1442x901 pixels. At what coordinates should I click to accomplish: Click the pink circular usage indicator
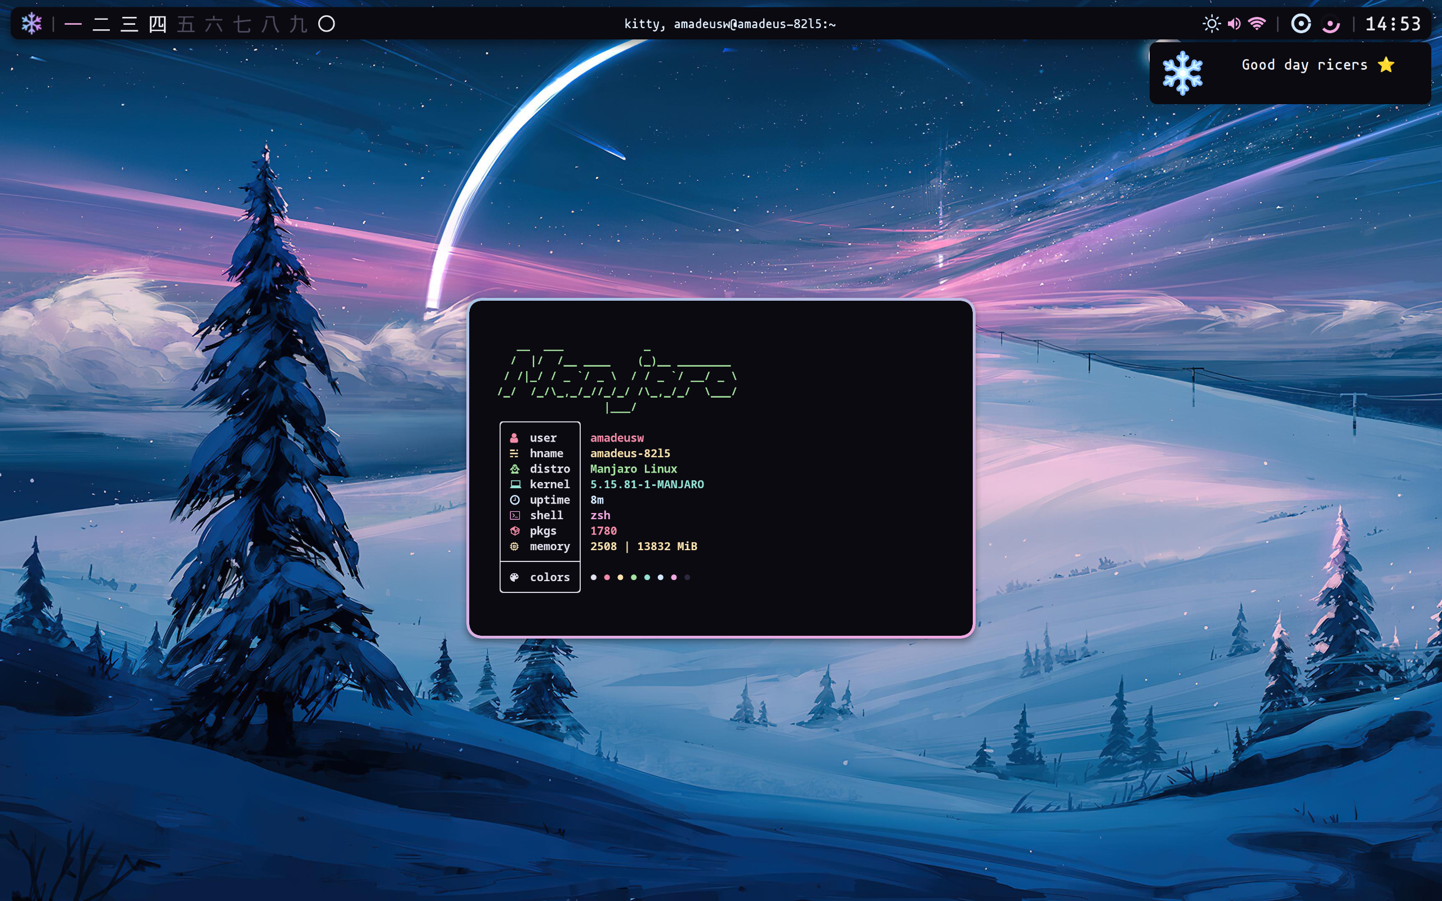[x=1330, y=24]
